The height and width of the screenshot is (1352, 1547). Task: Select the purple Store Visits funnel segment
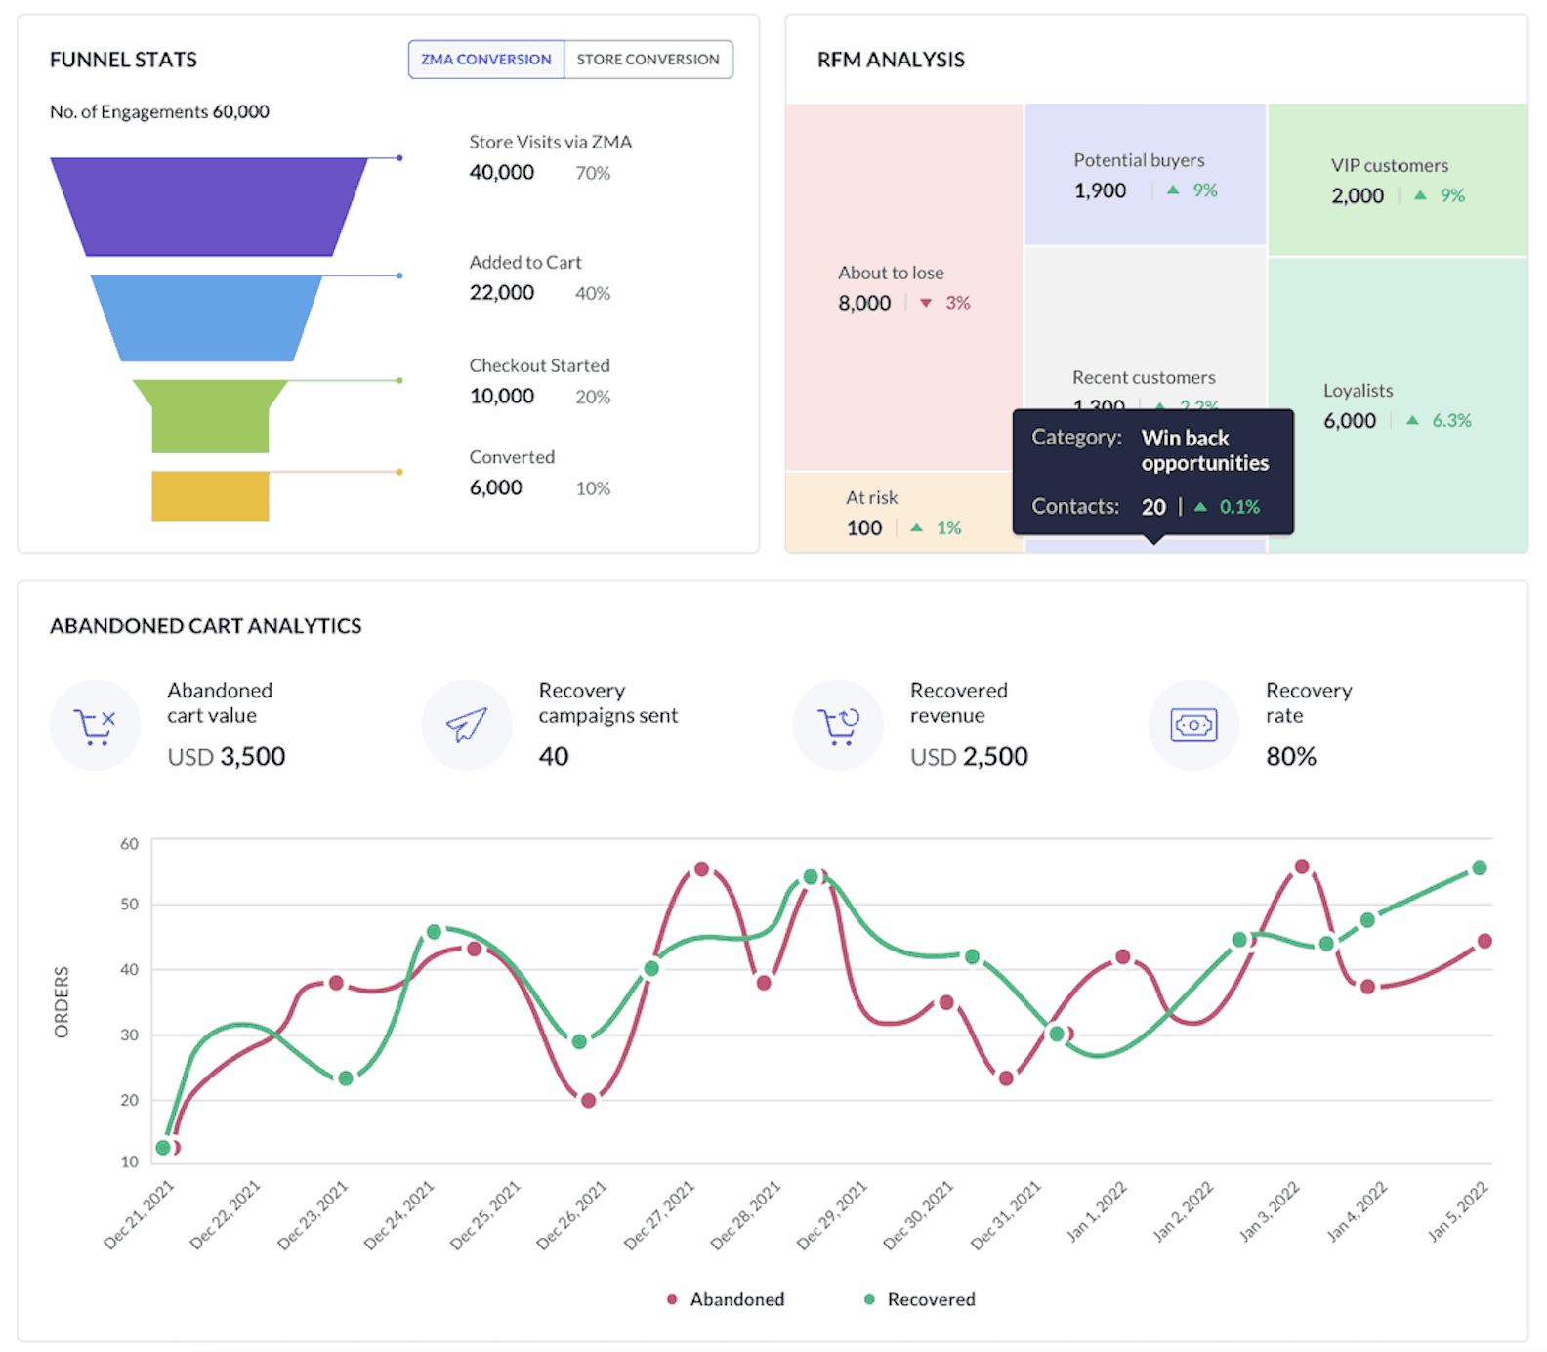click(209, 207)
